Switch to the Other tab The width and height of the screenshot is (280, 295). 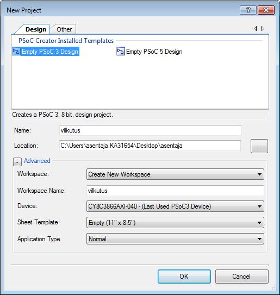pos(64,29)
